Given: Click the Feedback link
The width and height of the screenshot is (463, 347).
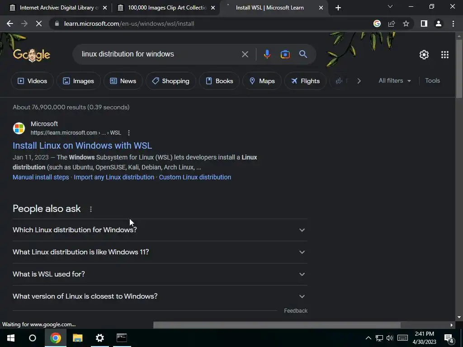Looking at the screenshot, I should (x=296, y=311).
